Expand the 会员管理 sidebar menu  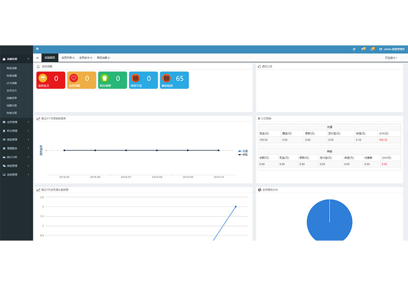pos(16,122)
